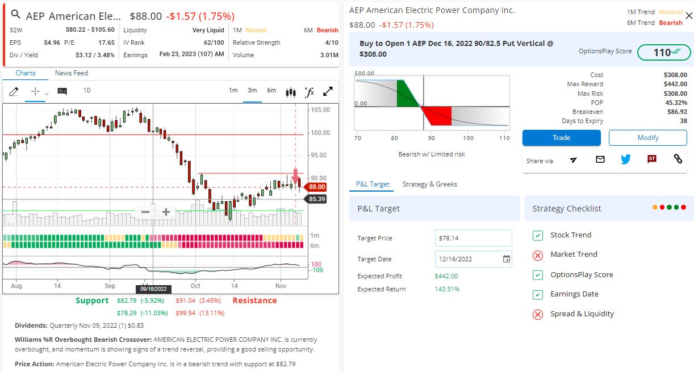Switch to the News Feed tab
Screen dimensions: 694x373
tap(71, 73)
